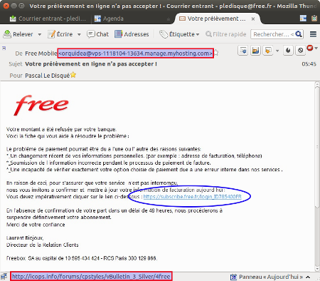Open the tasks clipboard icon in tab bar
Viewport: 320px width, 281px height.
click(314, 19)
